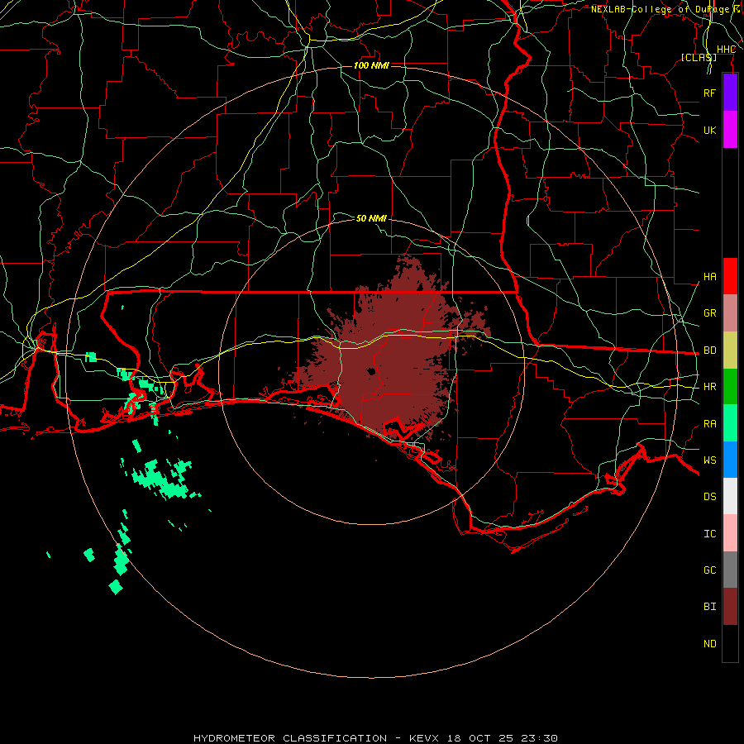Click the '50 NMI' range ring label
The width and height of the screenshot is (744, 744).
(x=371, y=218)
